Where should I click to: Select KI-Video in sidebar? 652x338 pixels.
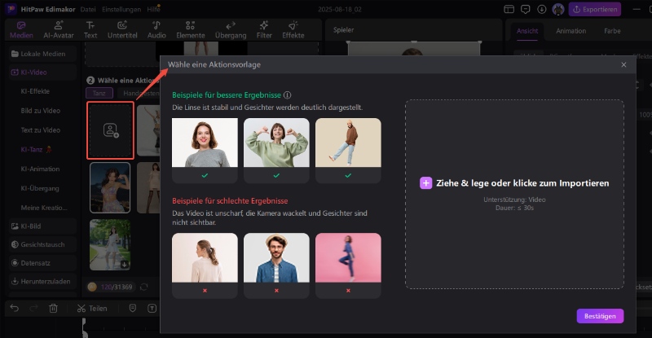pos(42,72)
